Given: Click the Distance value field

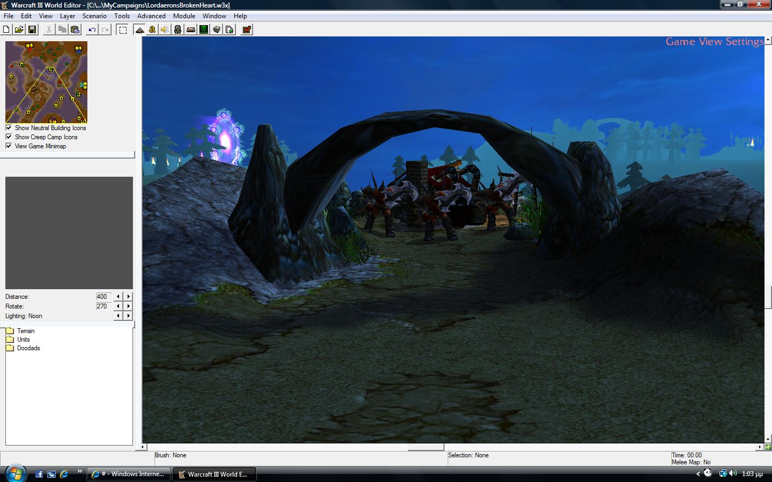Looking at the screenshot, I should [x=104, y=296].
